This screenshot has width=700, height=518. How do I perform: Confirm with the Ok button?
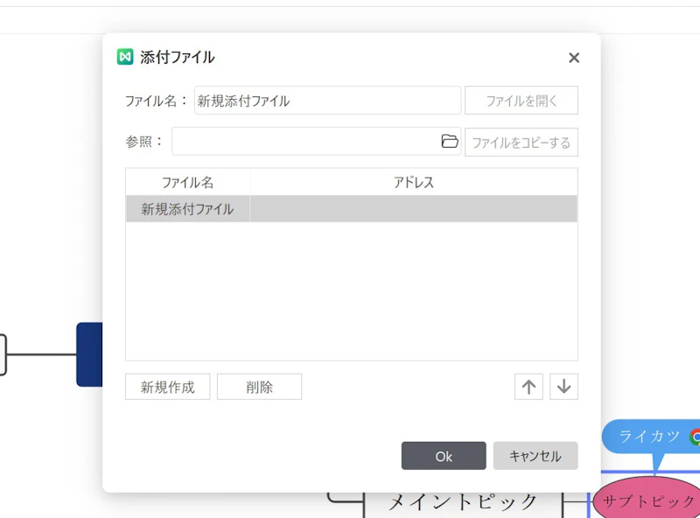pos(443,455)
